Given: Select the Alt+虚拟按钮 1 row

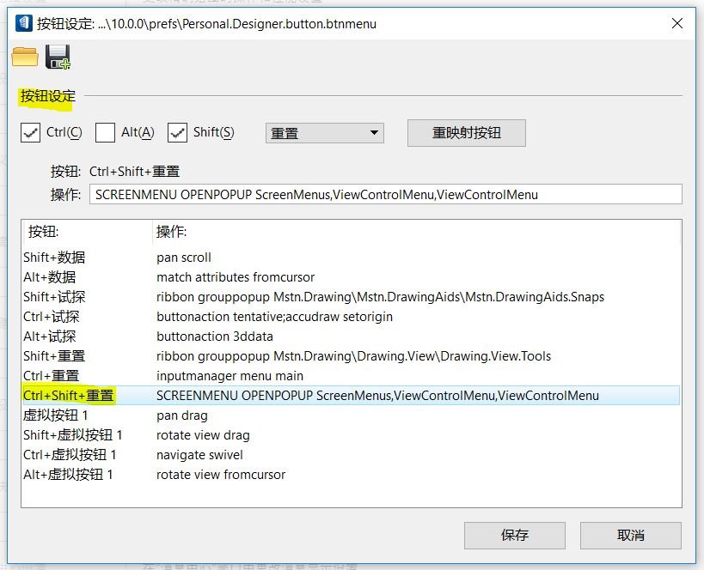Looking at the screenshot, I should [x=351, y=475].
